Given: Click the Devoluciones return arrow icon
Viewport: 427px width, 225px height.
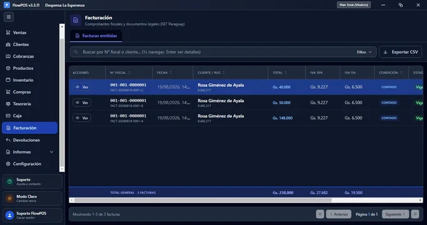Looking at the screenshot, I should pos(8,140).
